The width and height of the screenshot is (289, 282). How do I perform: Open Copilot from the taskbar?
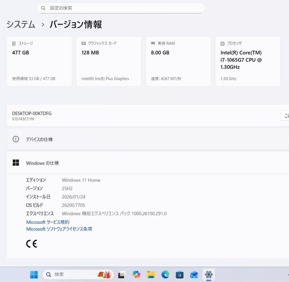coord(136,274)
